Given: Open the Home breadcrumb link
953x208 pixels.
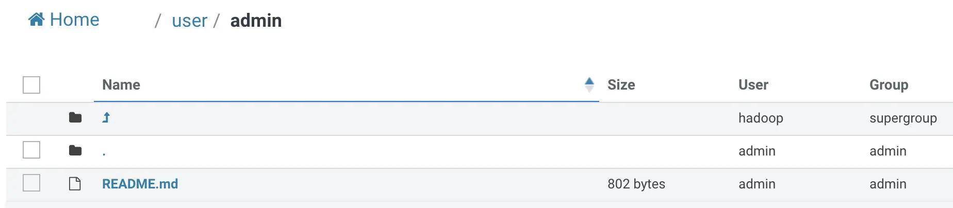Looking at the screenshot, I should click(x=64, y=20).
